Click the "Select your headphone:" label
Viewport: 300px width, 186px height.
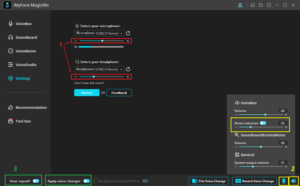pyautogui.click(x=100, y=62)
